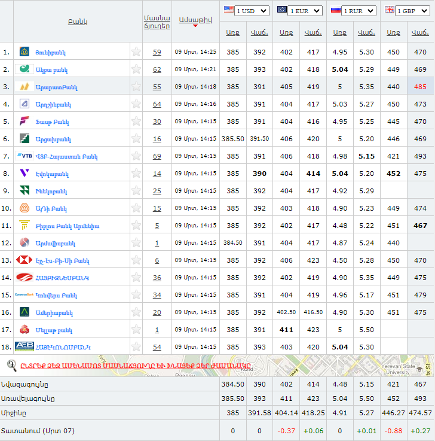Click the bold 411 EUR buy rate in row 17
The height and width of the screenshot is (441, 435).
pyautogui.click(x=286, y=330)
